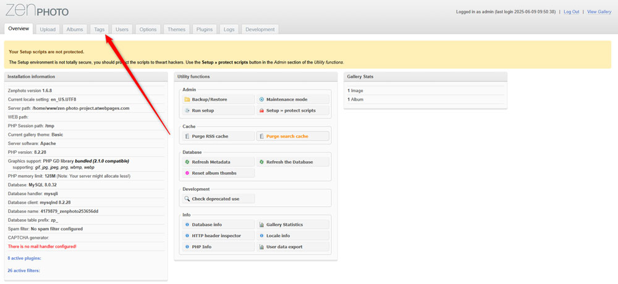618x284 pixels.
Task: Click the PHP Info icon
Action: pyautogui.click(x=187, y=246)
